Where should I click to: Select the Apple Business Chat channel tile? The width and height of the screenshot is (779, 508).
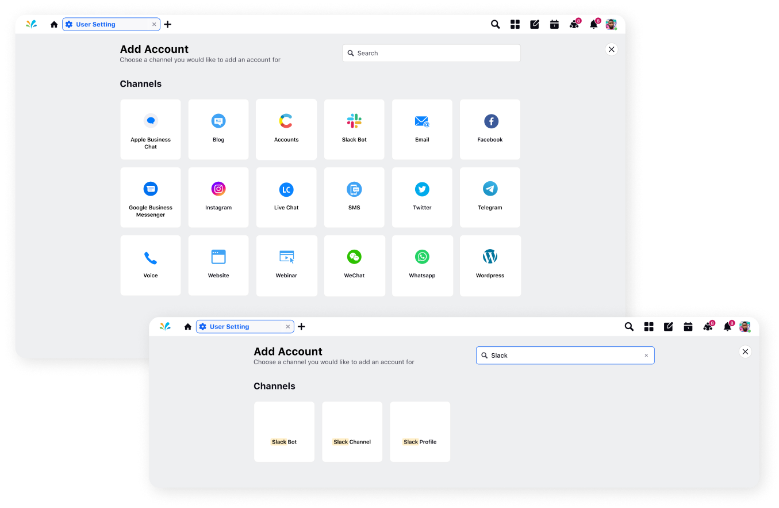coord(151,129)
